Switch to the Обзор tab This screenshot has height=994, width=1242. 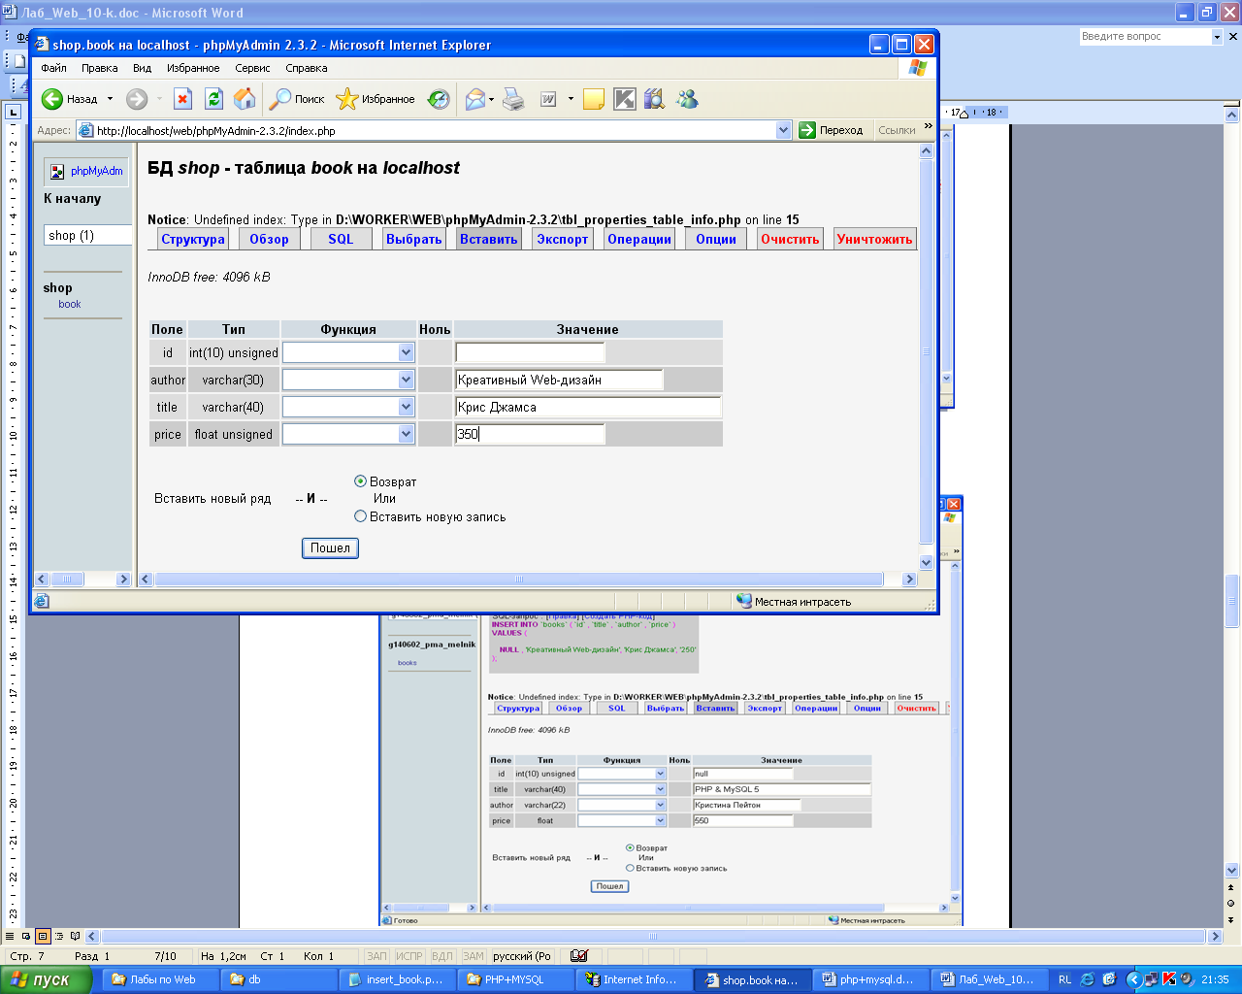(269, 239)
